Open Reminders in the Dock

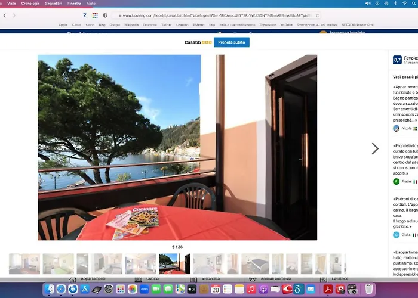point(228,289)
